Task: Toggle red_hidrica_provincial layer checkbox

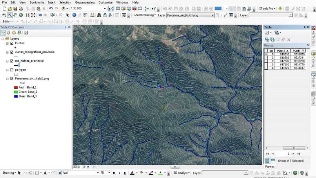Action: coord(12,61)
